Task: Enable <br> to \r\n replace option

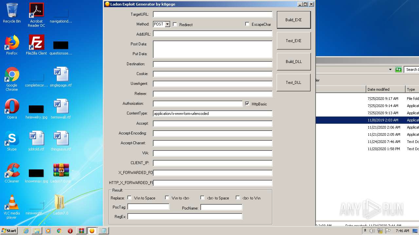Action: coord(238,198)
